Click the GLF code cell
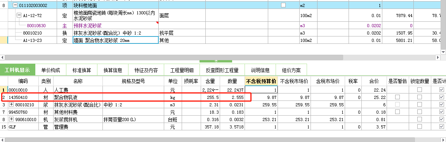 [x=23, y=127]
